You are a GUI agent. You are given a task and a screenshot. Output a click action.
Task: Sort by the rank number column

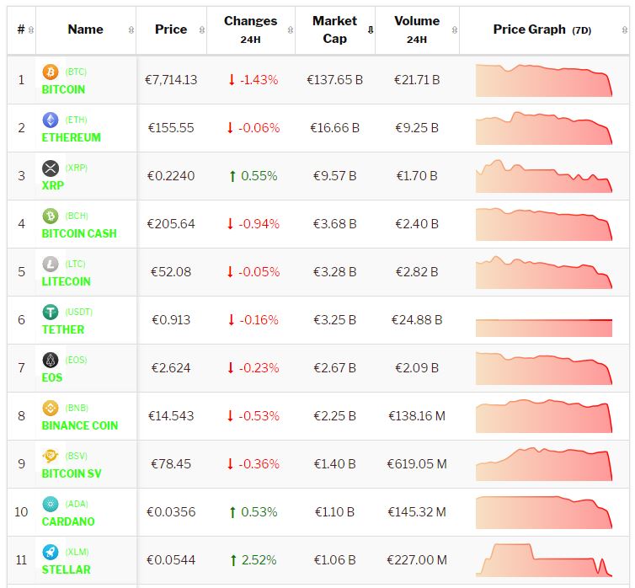pos(21,29)
